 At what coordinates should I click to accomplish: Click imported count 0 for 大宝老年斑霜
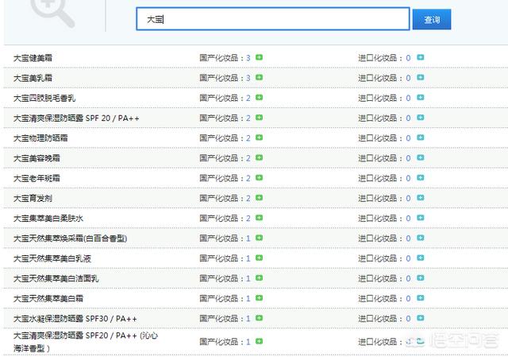click(x=408, y=178)
